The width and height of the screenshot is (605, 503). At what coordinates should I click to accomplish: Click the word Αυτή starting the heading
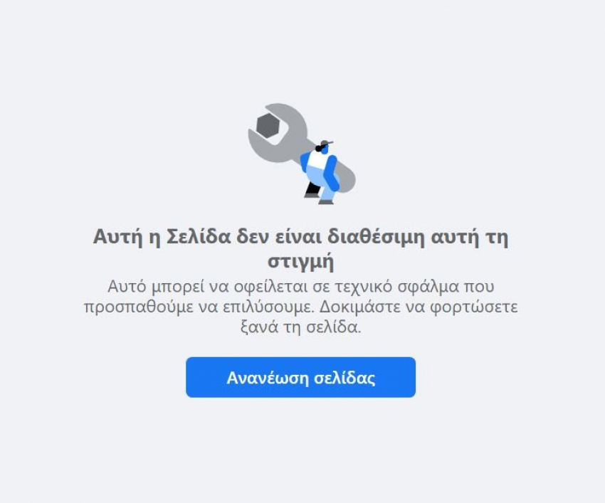(117, 236)
